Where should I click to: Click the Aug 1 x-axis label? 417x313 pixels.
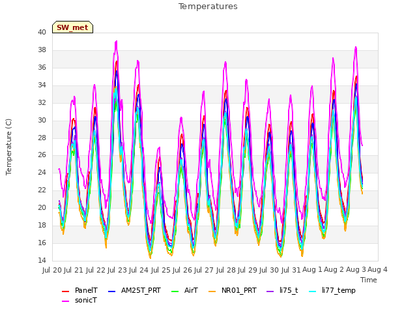coord(312,270)
